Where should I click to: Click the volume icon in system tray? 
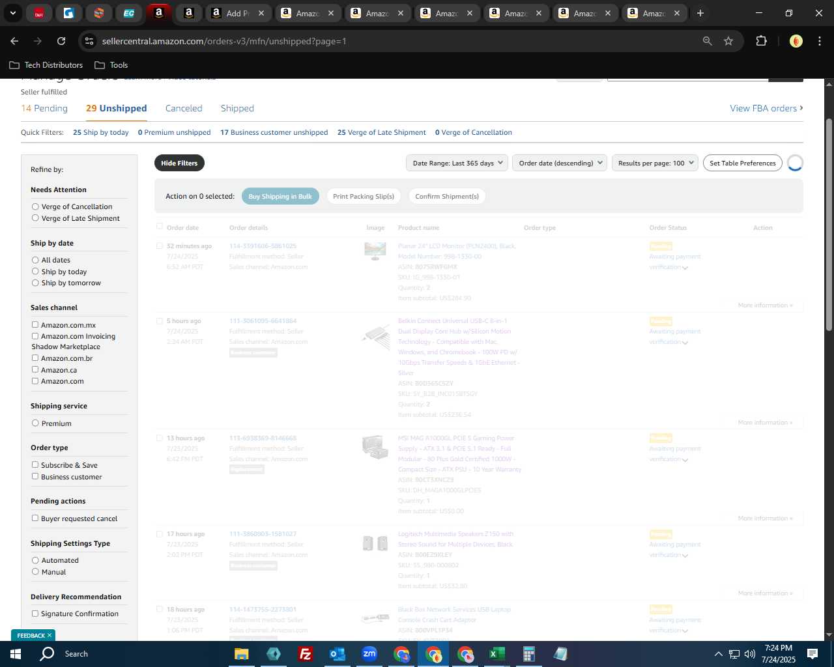[x=749, y=654]
